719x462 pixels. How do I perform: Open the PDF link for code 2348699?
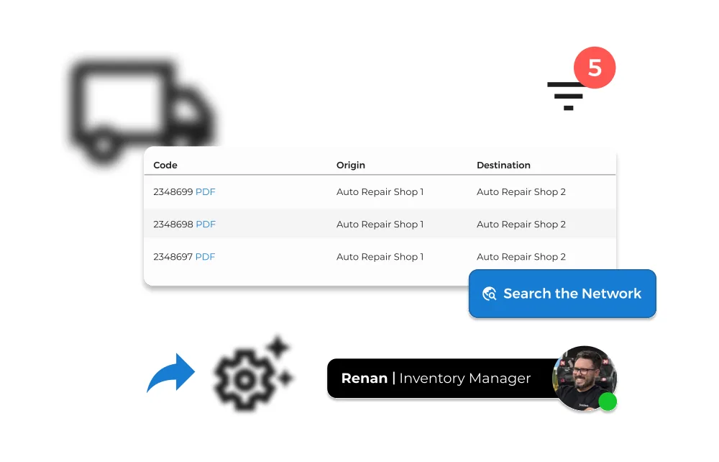point(206,191)
